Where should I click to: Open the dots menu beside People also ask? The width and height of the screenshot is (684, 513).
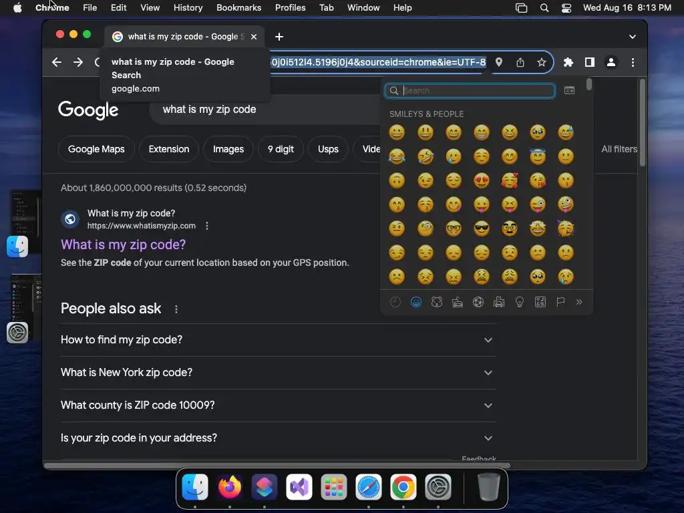[x=176, y=309]
